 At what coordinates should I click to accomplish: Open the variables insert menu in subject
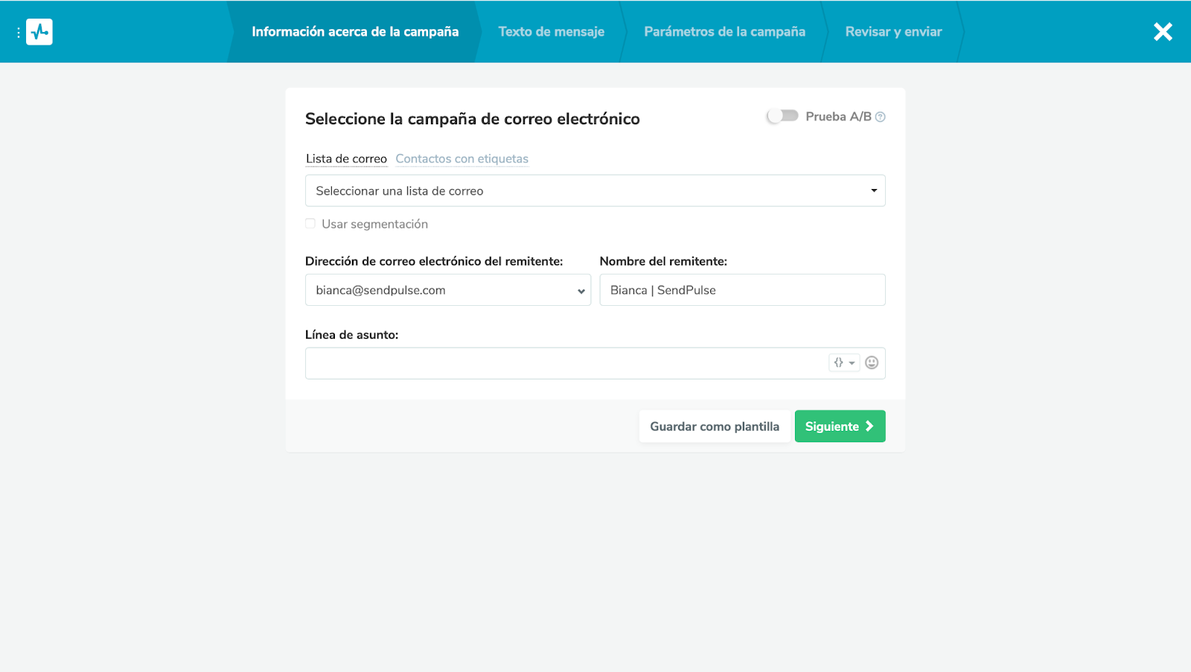844,362
